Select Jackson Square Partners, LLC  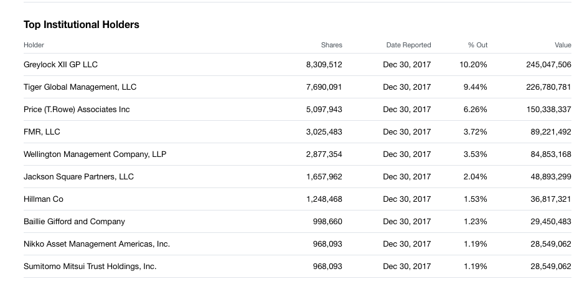(78, 177)
